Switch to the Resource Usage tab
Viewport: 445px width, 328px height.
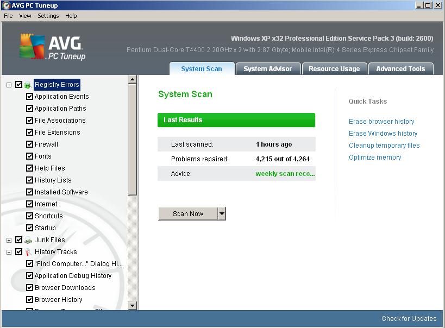click(x=334, y=68)
